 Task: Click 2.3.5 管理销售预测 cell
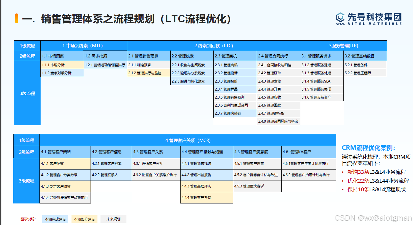(x=235, y=97)
